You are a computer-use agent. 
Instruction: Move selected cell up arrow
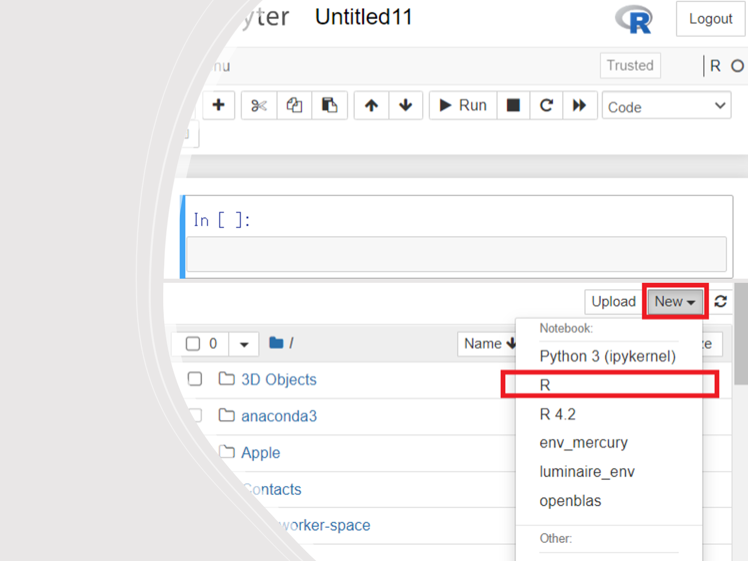point(371,106)
